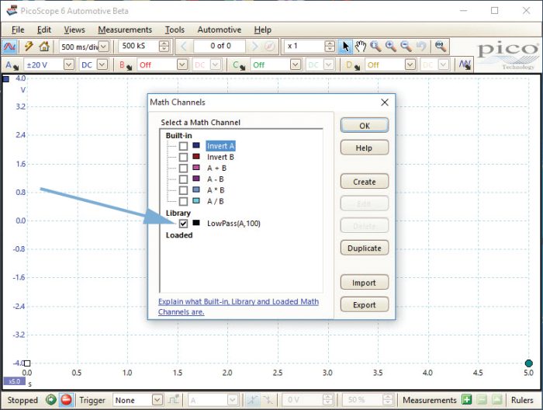Open the Explain Built-in, Library and Loaded link
The width and height of the screenshot is (543, 410).
238,307
